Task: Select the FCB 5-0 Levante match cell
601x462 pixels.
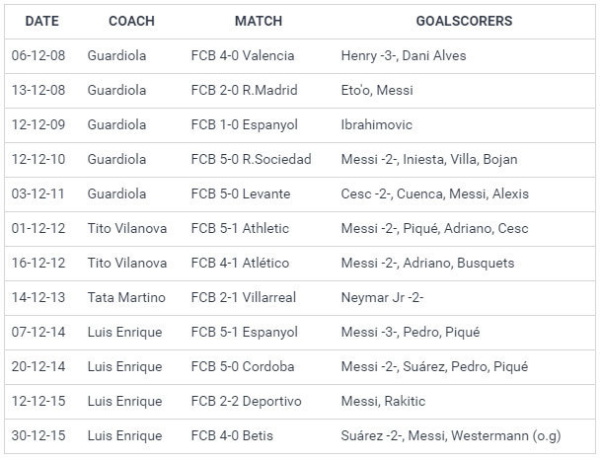Action: coord(240,194)
